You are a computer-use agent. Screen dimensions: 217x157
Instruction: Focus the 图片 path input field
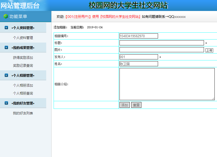(162, 50)
